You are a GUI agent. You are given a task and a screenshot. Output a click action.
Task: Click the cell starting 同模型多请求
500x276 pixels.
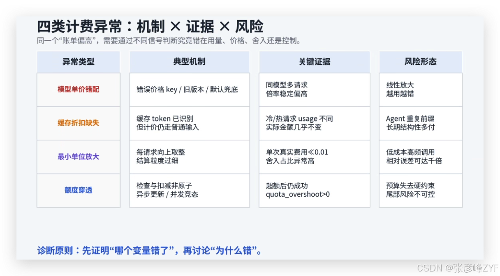[315, 90]
